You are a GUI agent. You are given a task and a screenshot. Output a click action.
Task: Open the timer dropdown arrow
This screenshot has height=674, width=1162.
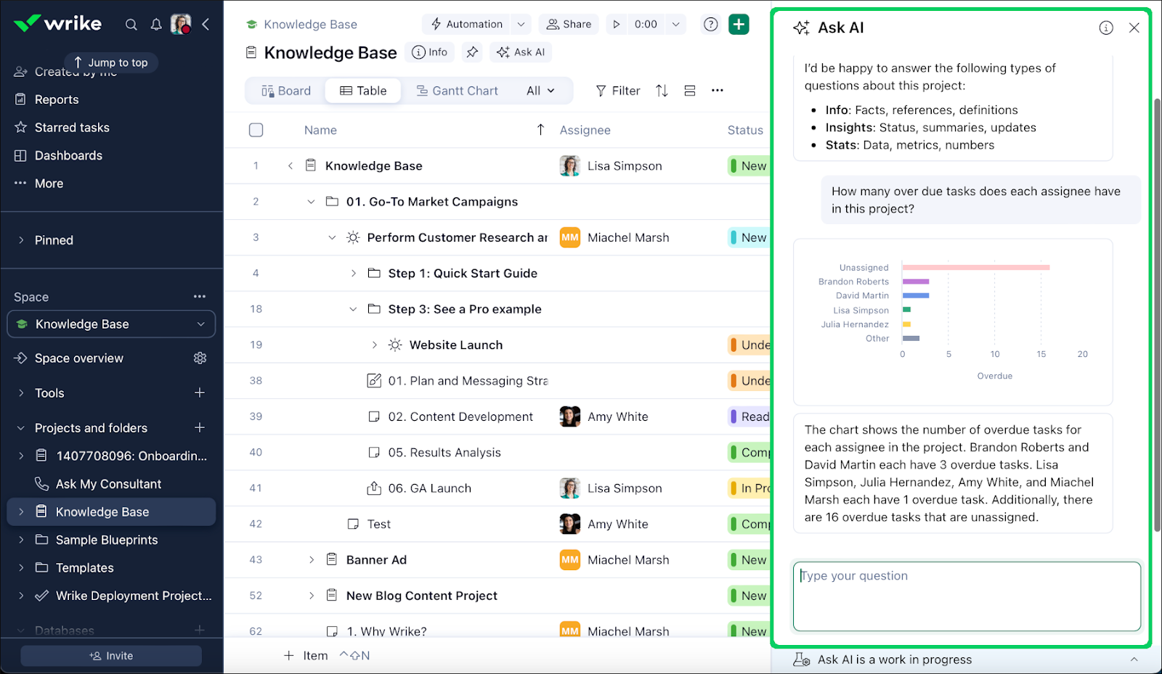(676, 24)
